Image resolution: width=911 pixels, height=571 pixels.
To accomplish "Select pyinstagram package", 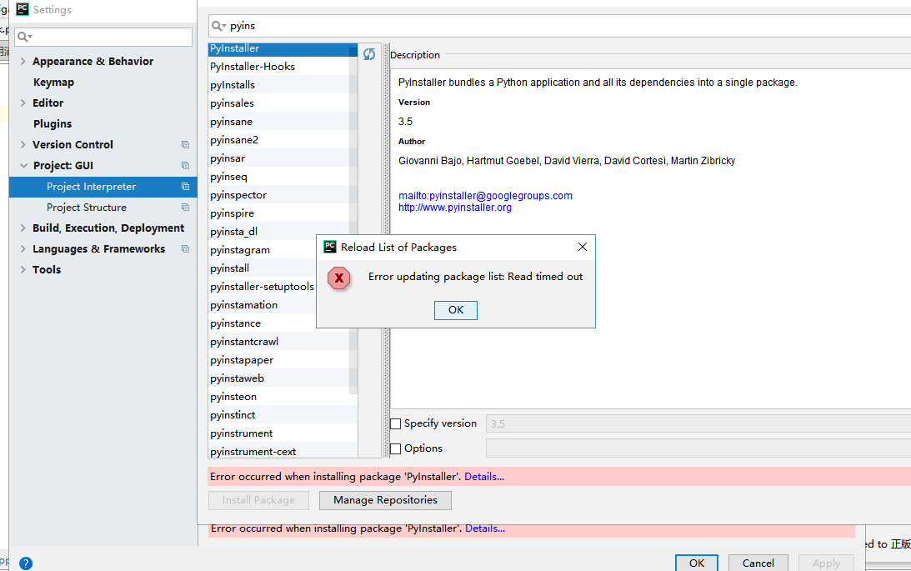I will 262,250.
